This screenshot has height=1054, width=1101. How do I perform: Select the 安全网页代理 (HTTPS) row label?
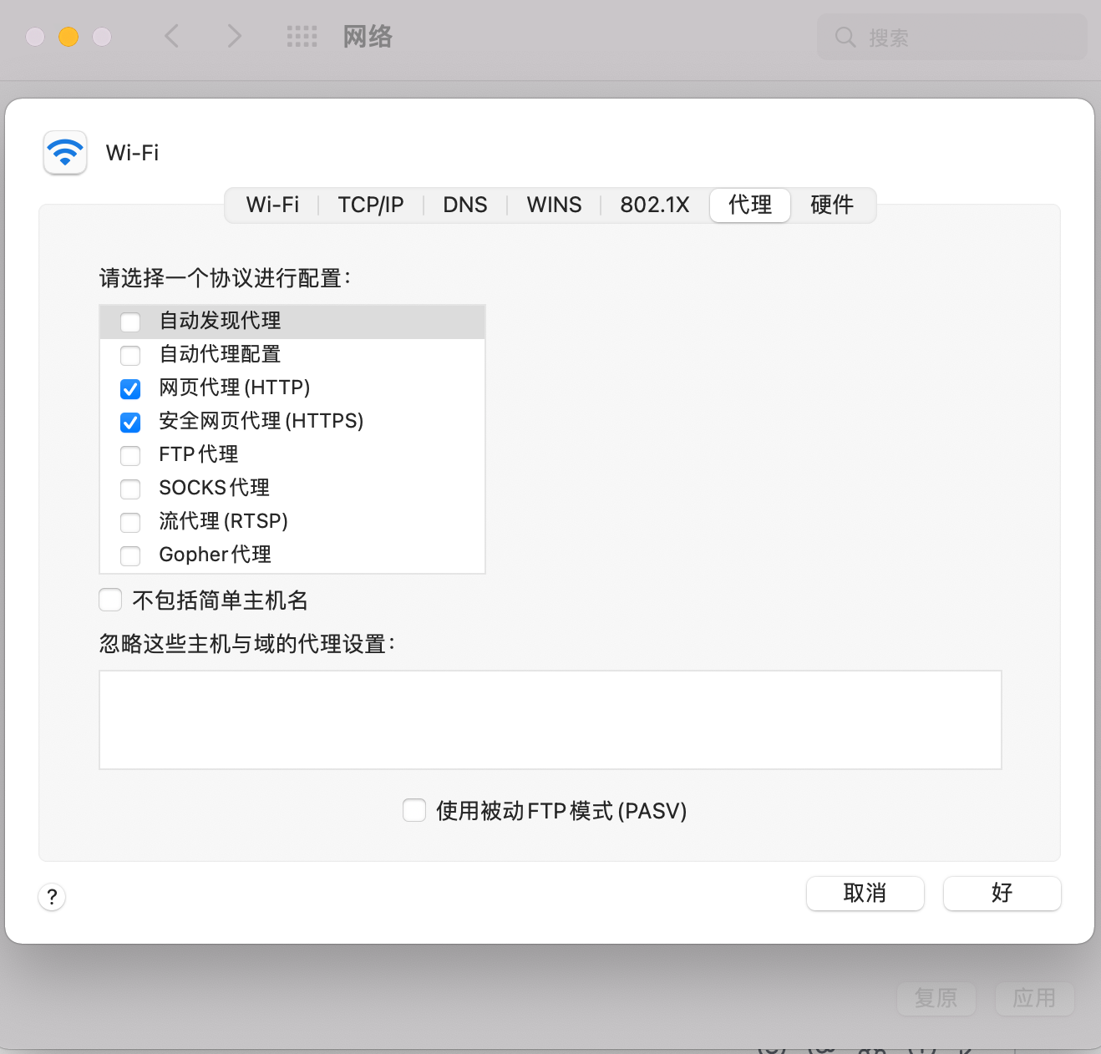click(261, 421)
